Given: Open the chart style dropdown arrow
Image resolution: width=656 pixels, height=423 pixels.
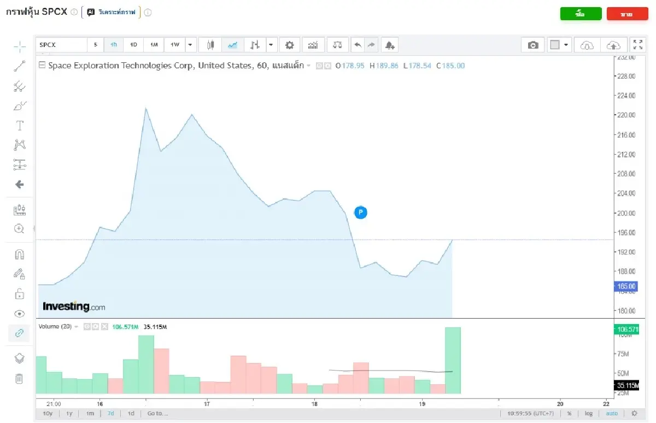Looking at the screenshot, I should tap(271, 45).
